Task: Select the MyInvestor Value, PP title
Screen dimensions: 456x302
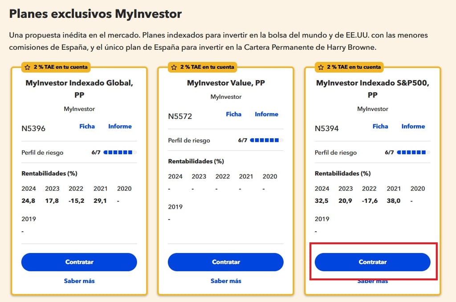Action: [x=226, y=83]
